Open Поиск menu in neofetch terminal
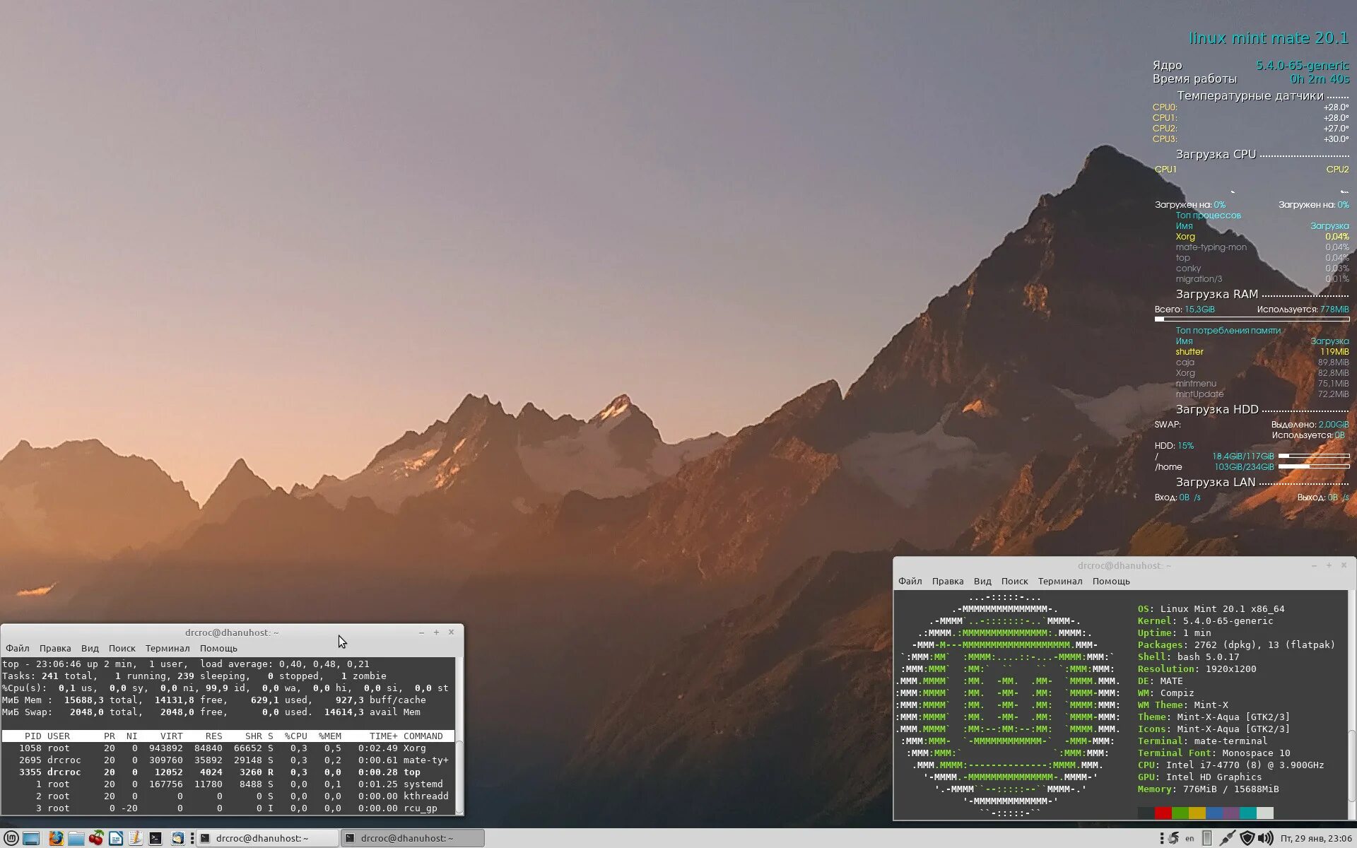The height and width of the screenshot is (848, 1357). [x=1014, y=581]
